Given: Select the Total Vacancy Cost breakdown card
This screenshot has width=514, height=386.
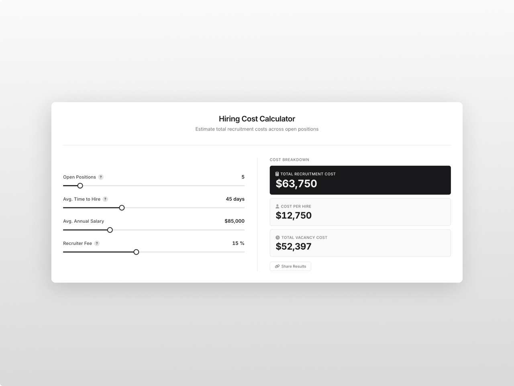Looking at the screenshot, I should point(360,243).
